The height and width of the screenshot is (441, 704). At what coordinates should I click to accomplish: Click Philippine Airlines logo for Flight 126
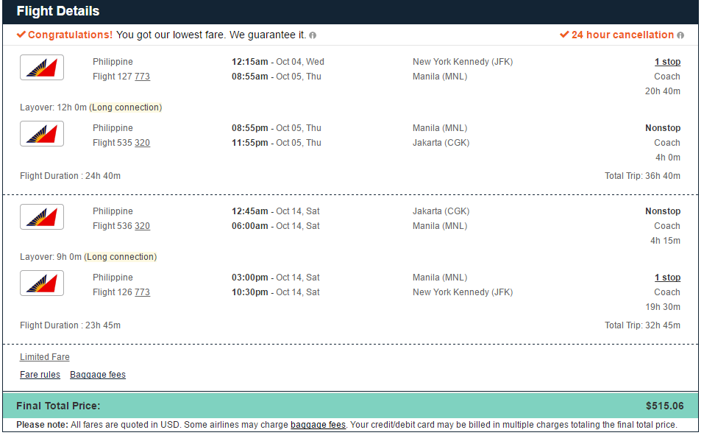42,283
